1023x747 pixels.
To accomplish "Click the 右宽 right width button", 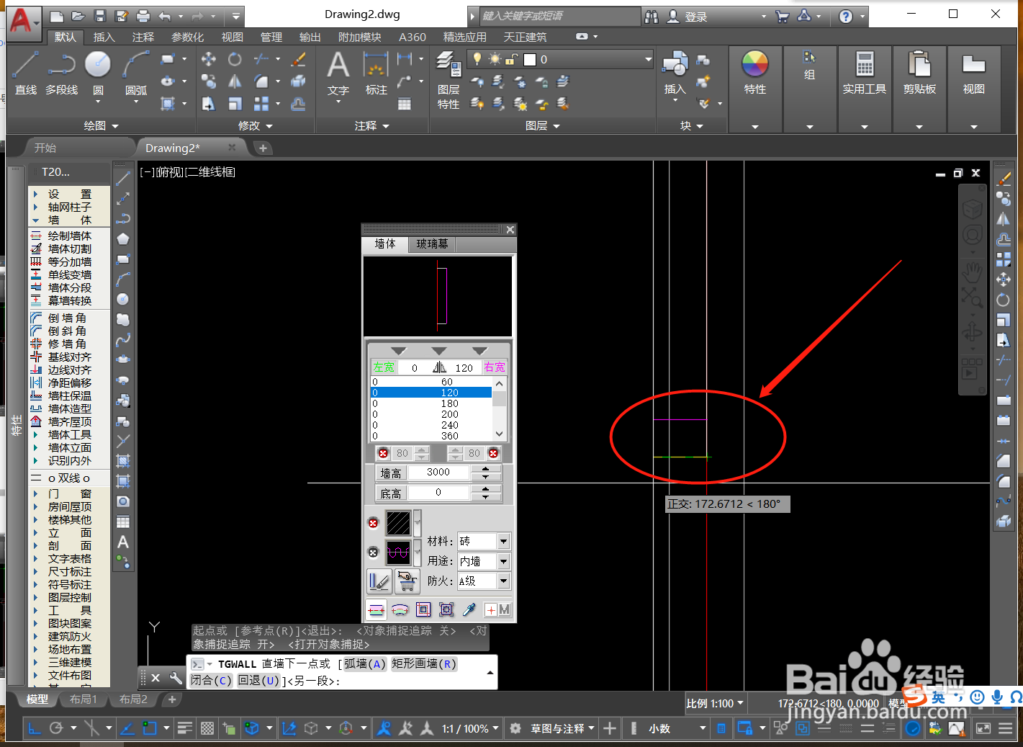I will click(495, 367).
